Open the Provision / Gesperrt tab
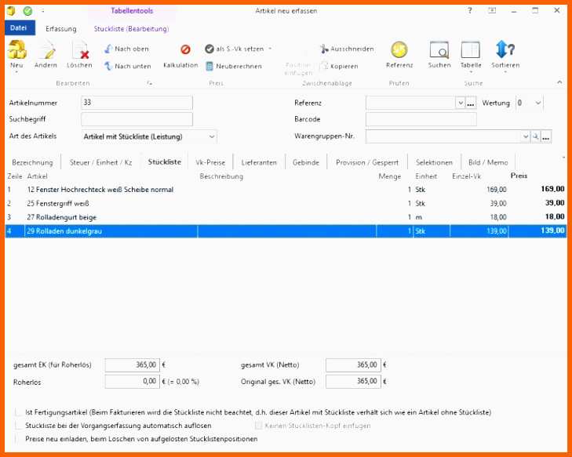The height and width of the screenshot is (457, 572). click(x=367, y=162)
